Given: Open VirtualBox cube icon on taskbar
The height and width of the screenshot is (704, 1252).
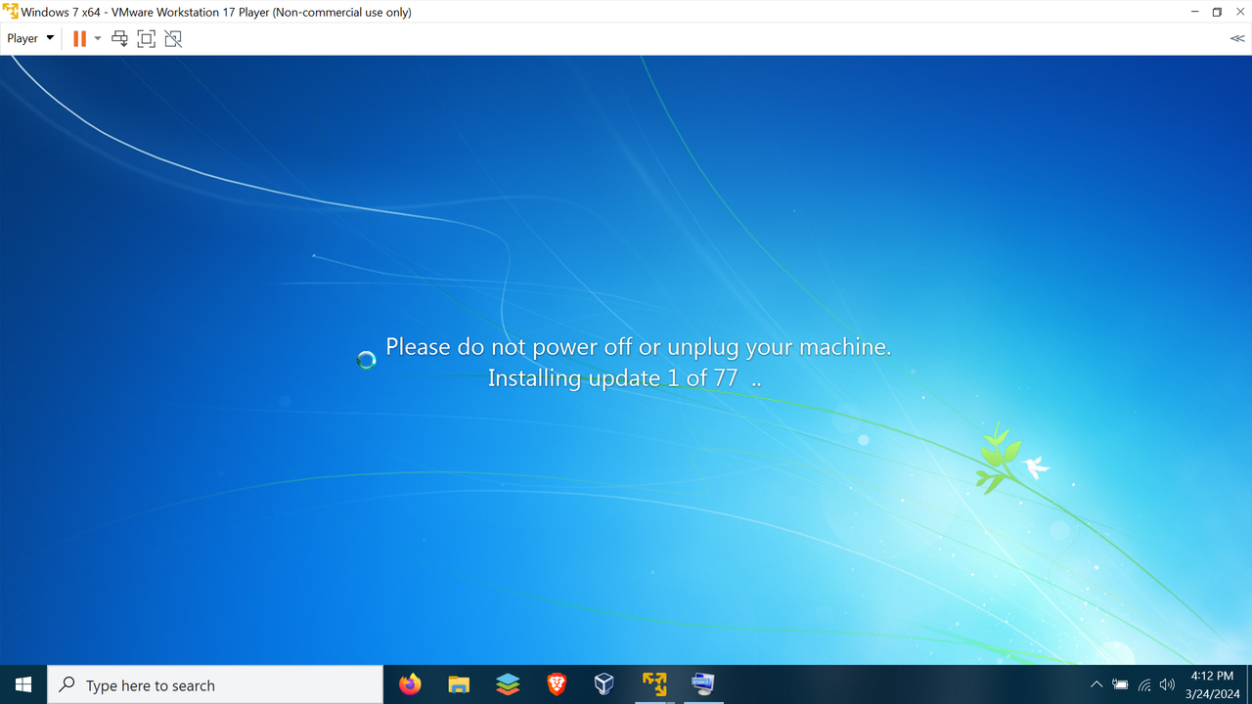Looking at the screenshot, I should 604,684.
